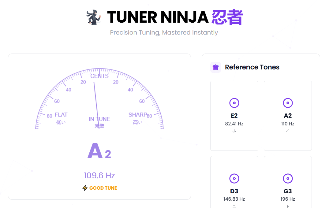Click the FLAT label on gauge
This screenshot has width=329, height=208.
(x=61, y=115)
